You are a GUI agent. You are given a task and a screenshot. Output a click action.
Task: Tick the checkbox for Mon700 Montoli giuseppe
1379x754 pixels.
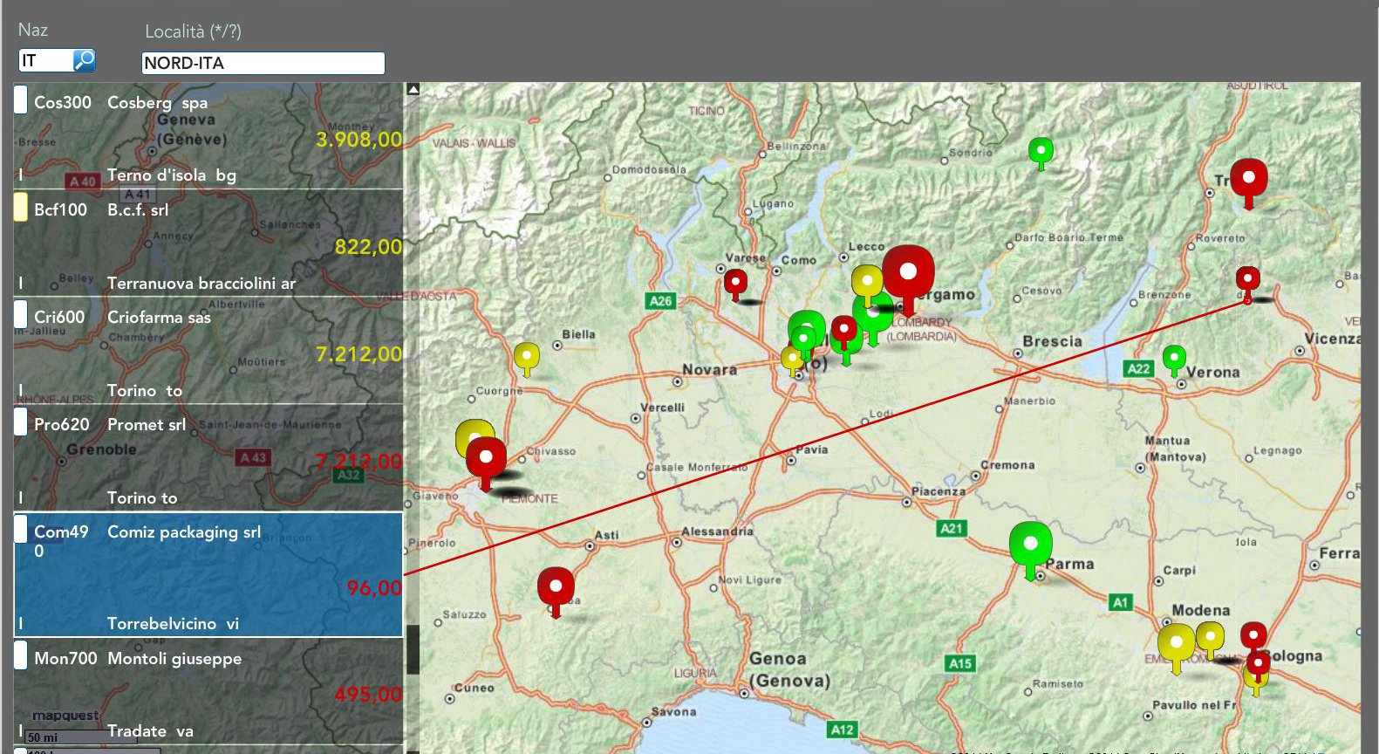[x=21, y=655]
